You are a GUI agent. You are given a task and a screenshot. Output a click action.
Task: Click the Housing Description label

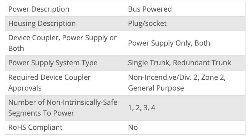pos(42,24)
